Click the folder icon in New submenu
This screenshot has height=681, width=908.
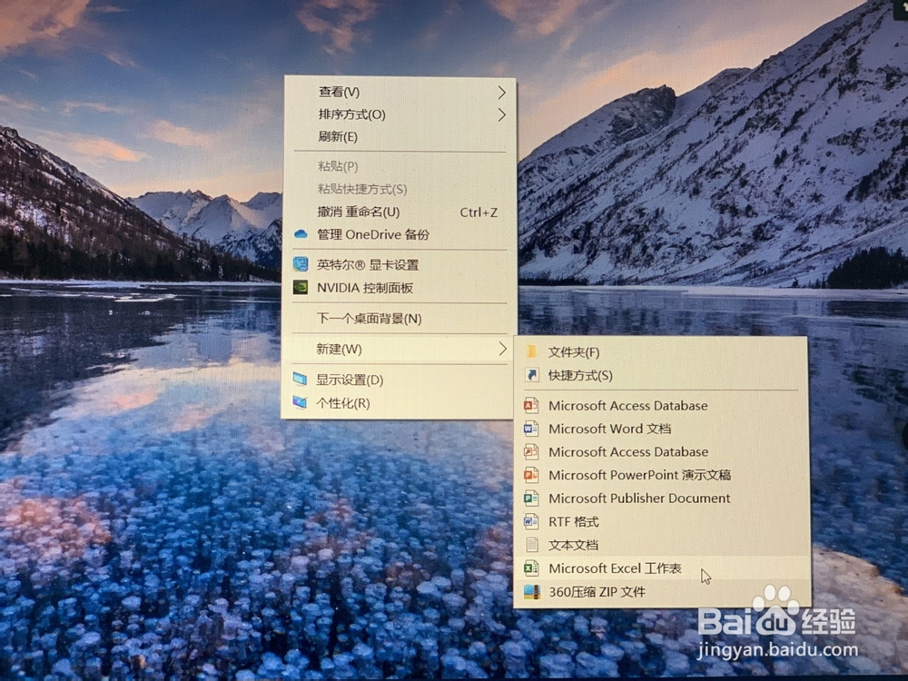click(531, 351)
